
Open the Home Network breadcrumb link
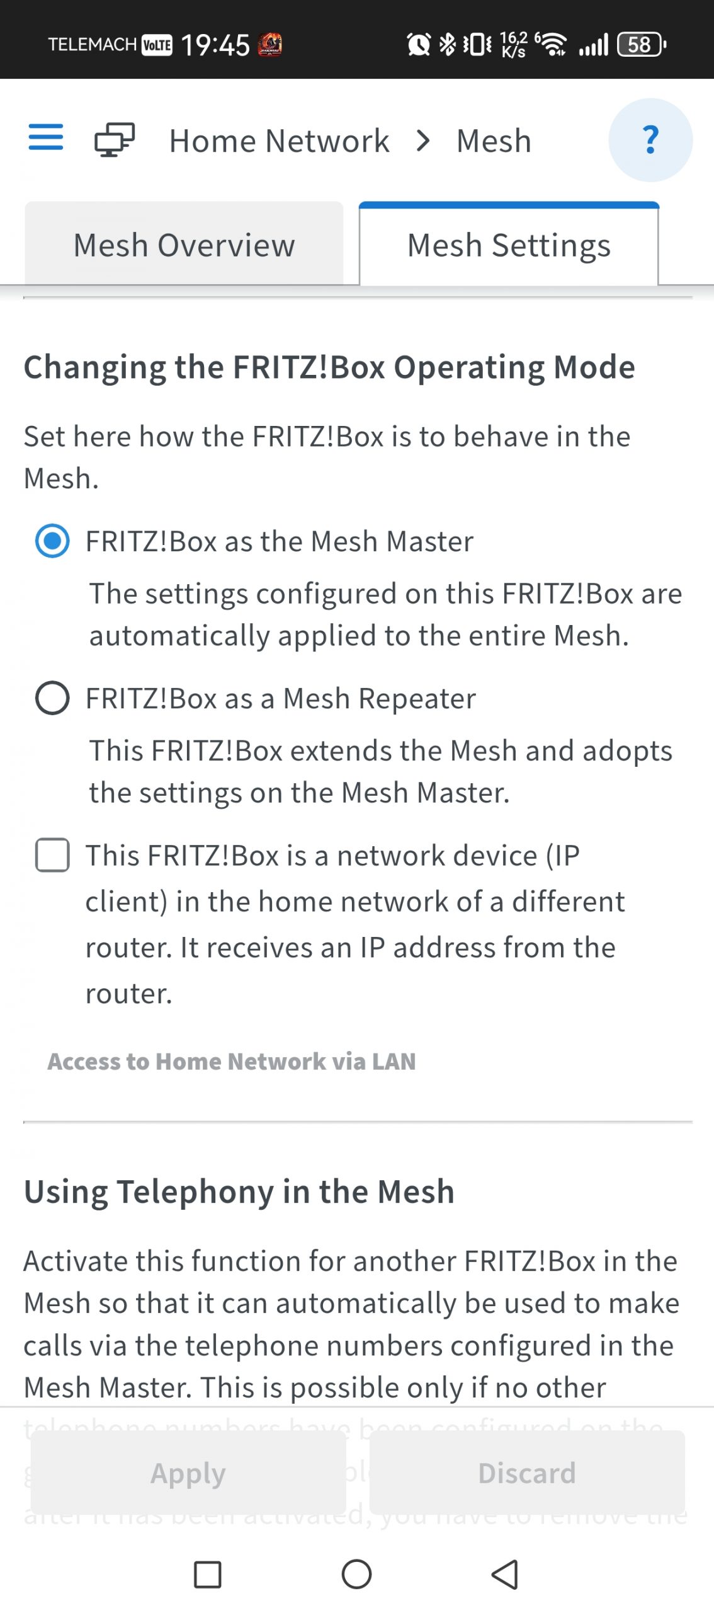tap(280, 141)
